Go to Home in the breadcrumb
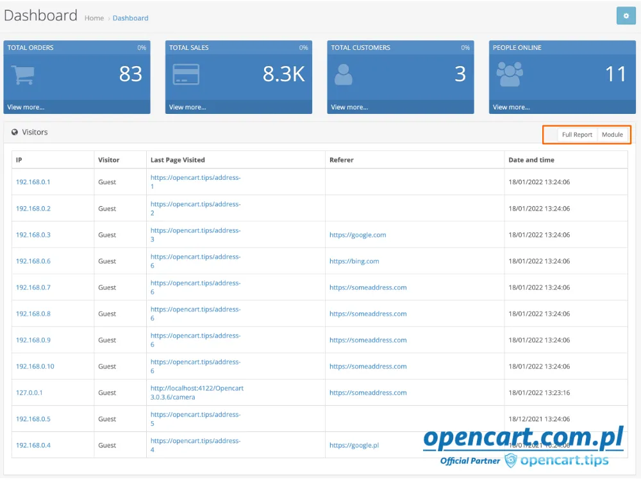Screen dimensions: 641x480 94,18
